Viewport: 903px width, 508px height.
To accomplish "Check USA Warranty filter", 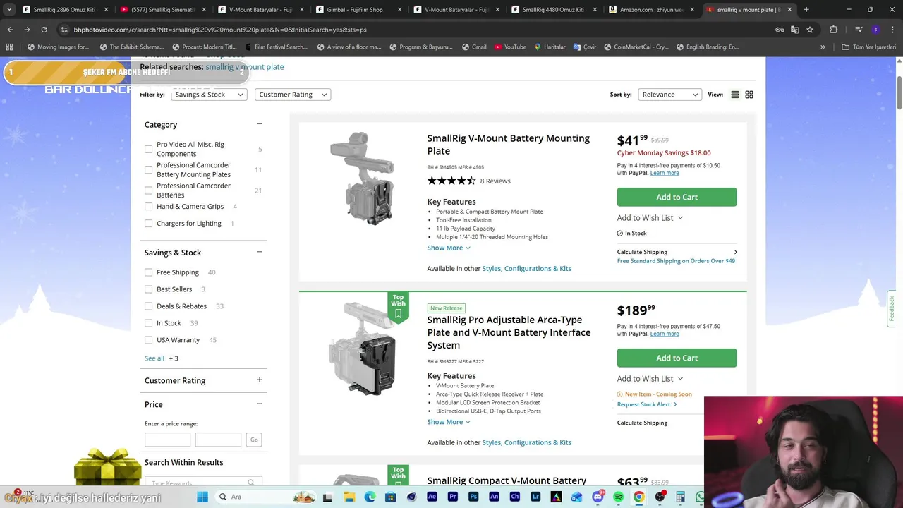I will point(148,340).
